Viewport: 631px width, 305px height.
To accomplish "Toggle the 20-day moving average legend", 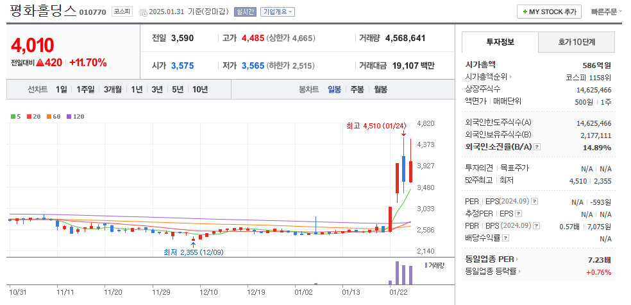I will 33,116.
